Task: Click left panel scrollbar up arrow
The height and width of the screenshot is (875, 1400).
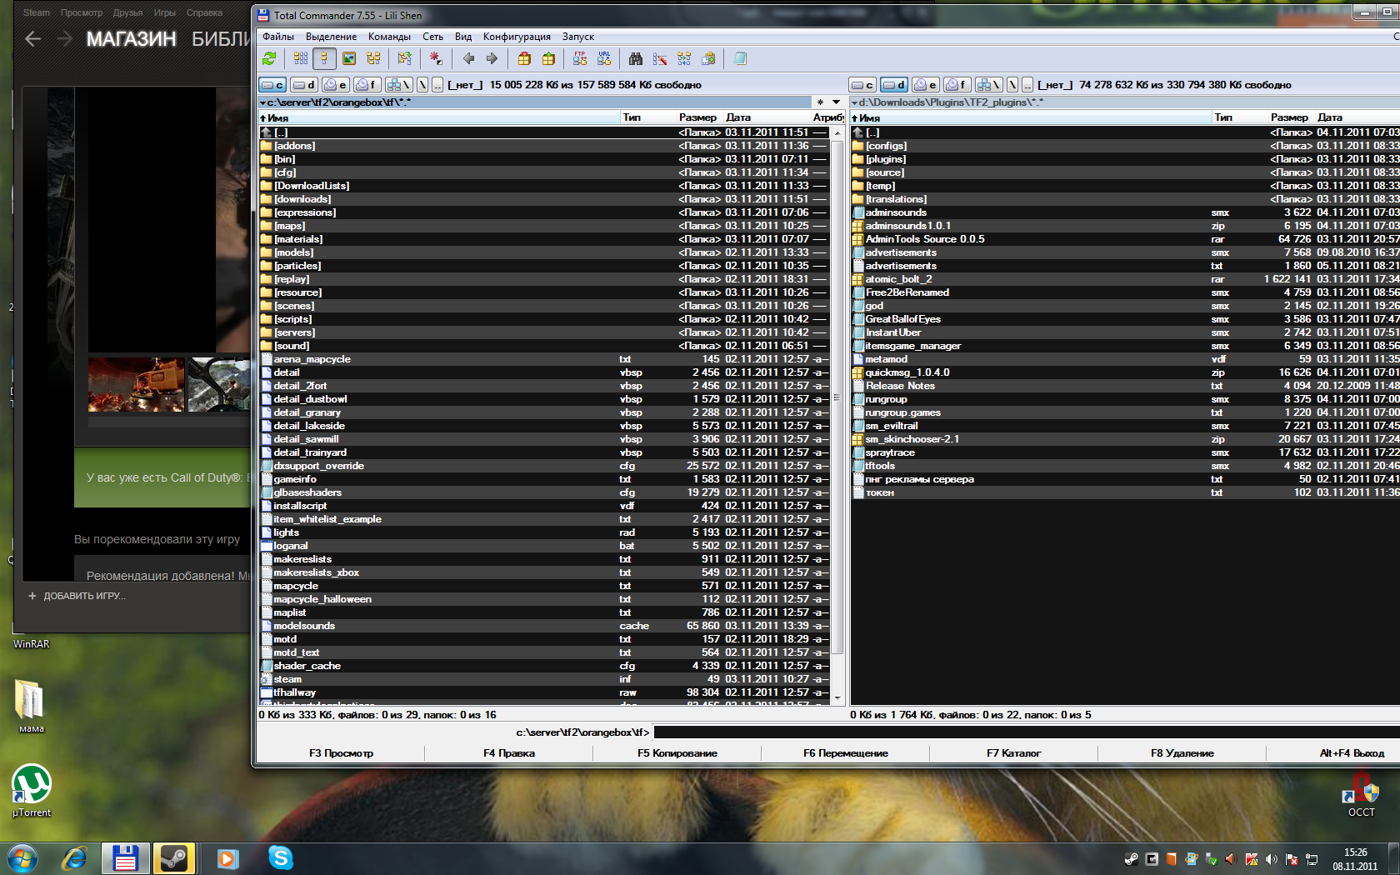Action: coord(837,132)
